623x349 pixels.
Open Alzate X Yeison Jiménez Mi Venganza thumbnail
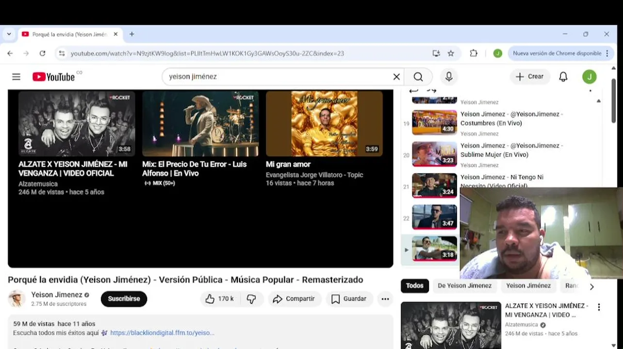77,123
